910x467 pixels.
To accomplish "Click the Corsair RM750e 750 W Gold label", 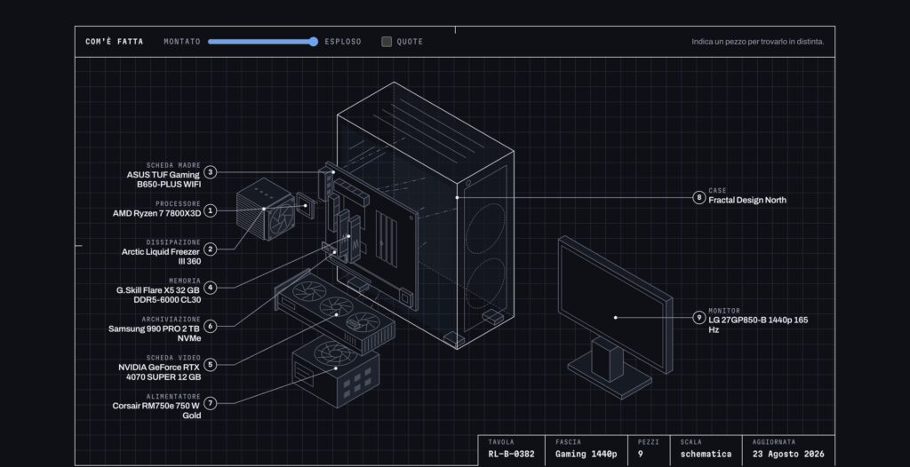I will point(156,411).
